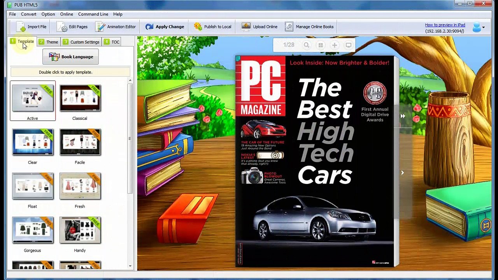Click the page number field 1/28
Viewport: 498px width, 280px height.
[289, 45]
